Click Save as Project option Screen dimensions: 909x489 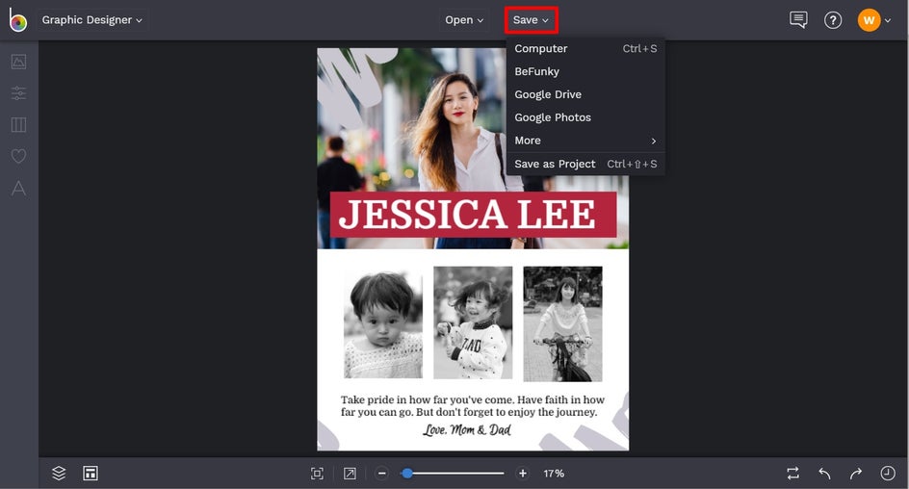pos(555,165)
